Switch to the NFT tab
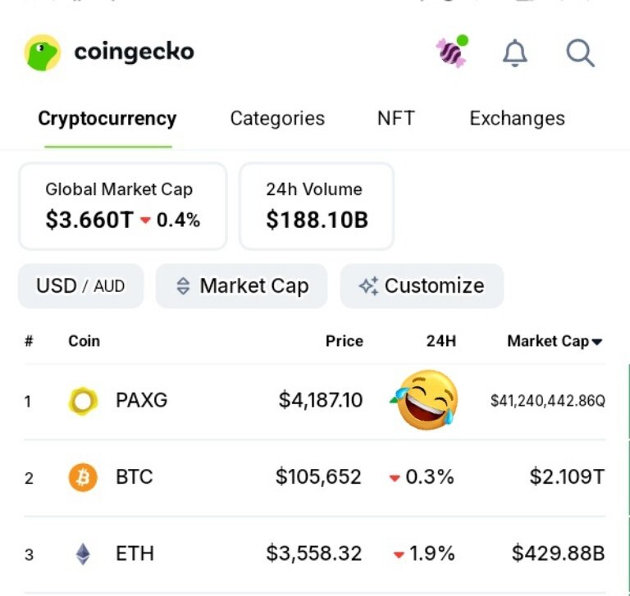The height and width of the screenshot is (596, 630). (395, 118)
